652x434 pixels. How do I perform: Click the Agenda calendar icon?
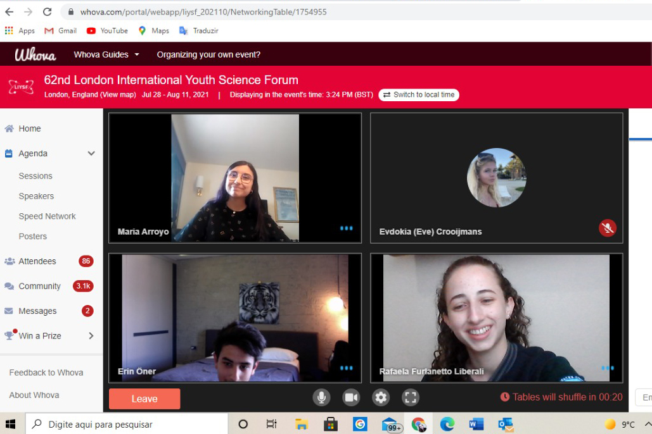point(9,153)
